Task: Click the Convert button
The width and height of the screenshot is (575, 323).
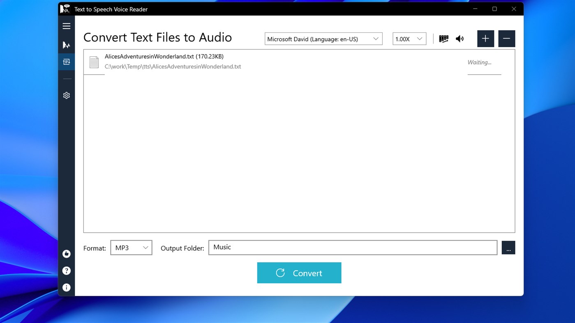Action: [x=299, y=273]
